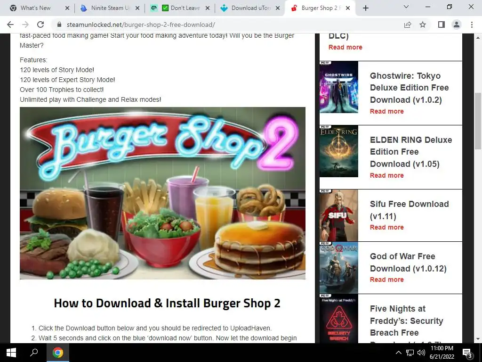
Task: Click Read more under God of War
Action: point(387,280)
